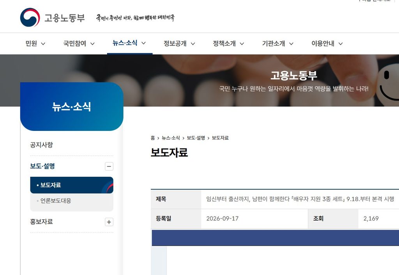Select 보도자료 in the sidebar submenu

(72, 185)
